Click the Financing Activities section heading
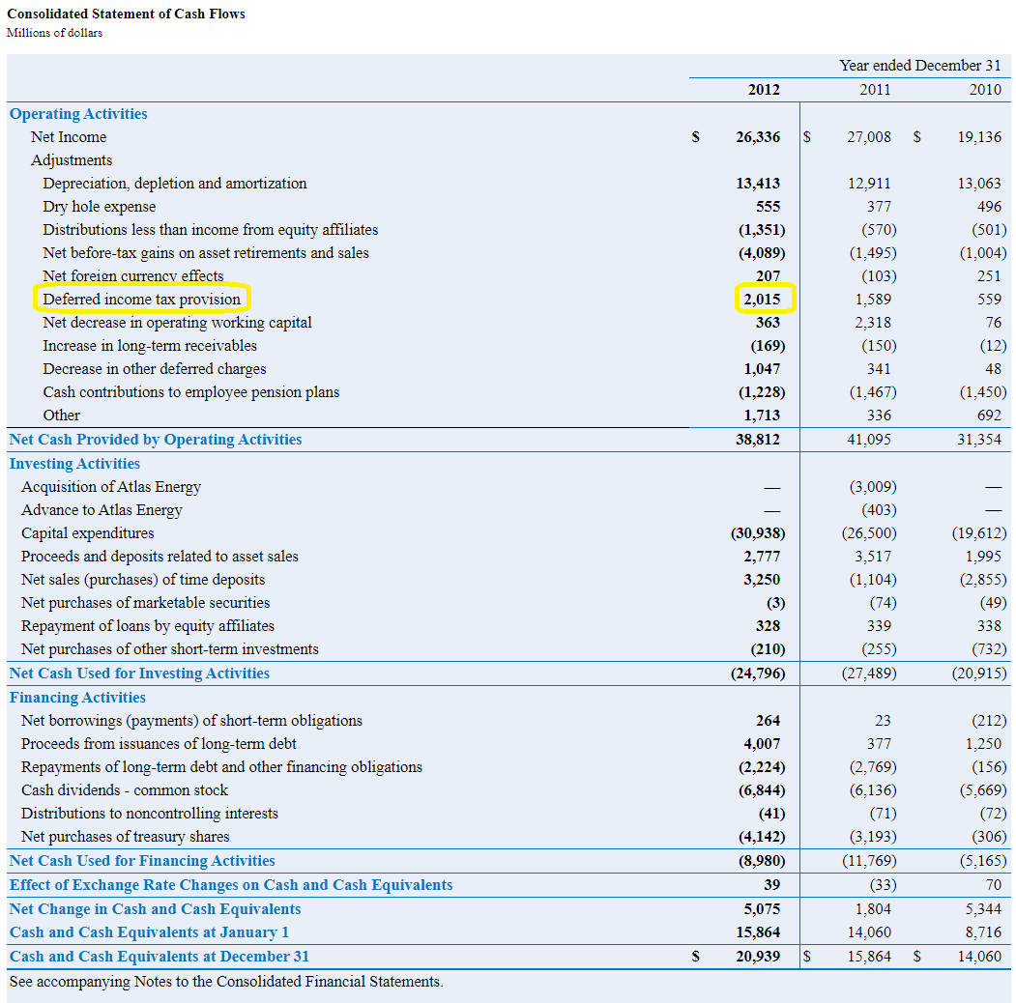This screenshot has width=1016, height=1003. [x=77, y=698]
